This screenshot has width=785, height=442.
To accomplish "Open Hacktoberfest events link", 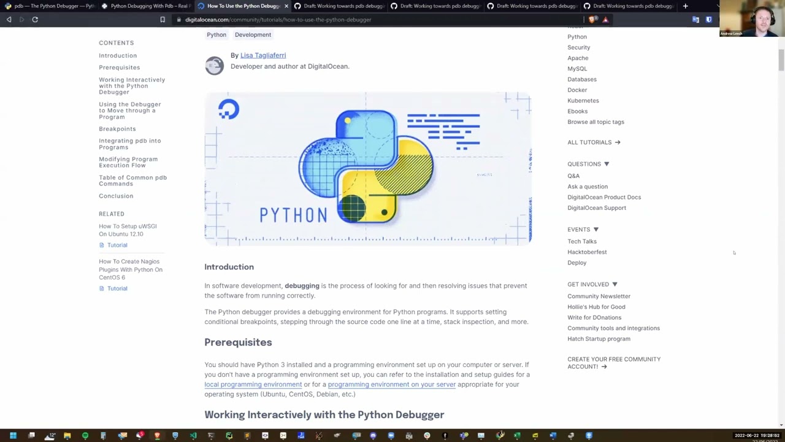I will [x=587, y=252].
